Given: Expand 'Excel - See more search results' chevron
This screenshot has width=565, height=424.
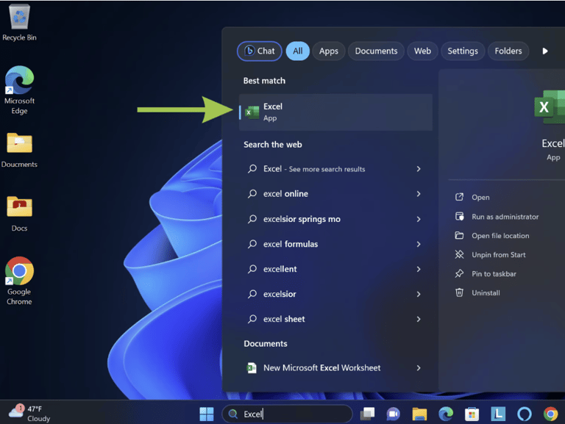Looking at the screenshot, I should (x=419, y=169).
